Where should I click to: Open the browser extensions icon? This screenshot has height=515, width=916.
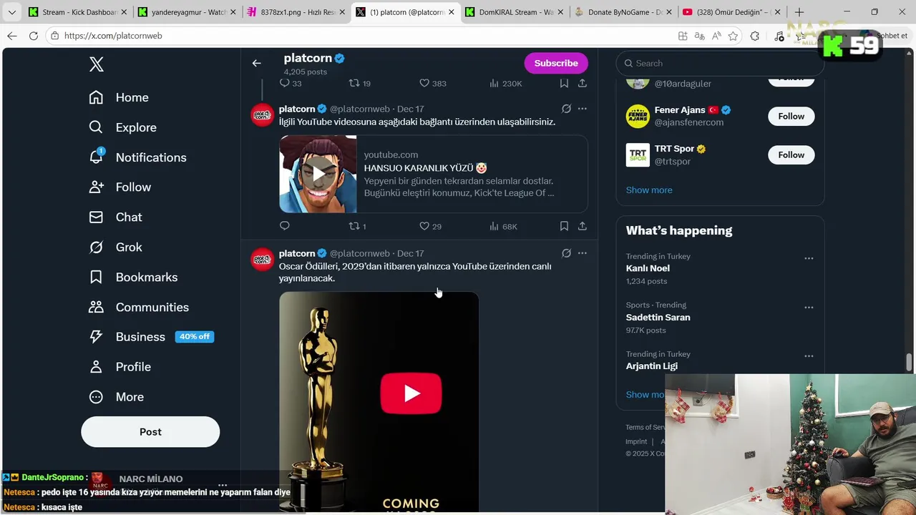(x=755, y=36)
